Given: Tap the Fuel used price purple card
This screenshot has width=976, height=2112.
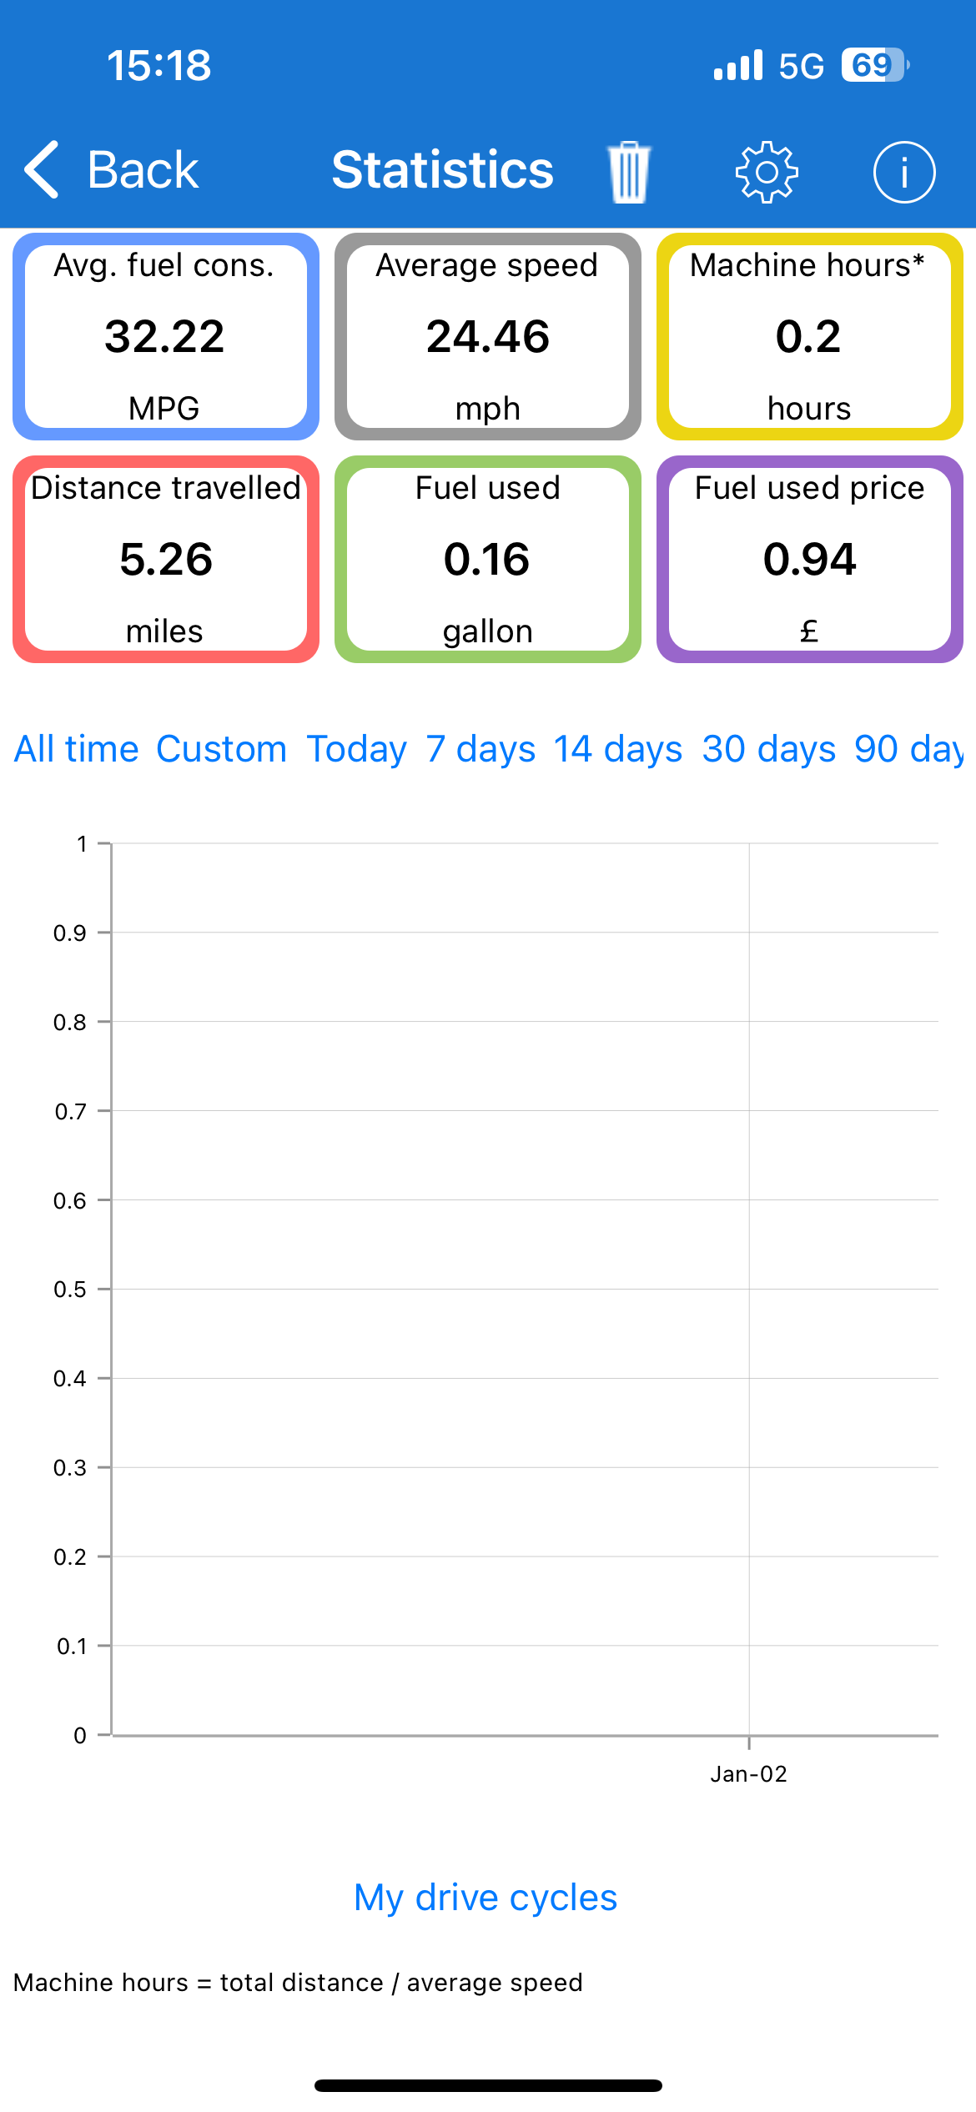Looking at the screenshot, I should [810, 559].
